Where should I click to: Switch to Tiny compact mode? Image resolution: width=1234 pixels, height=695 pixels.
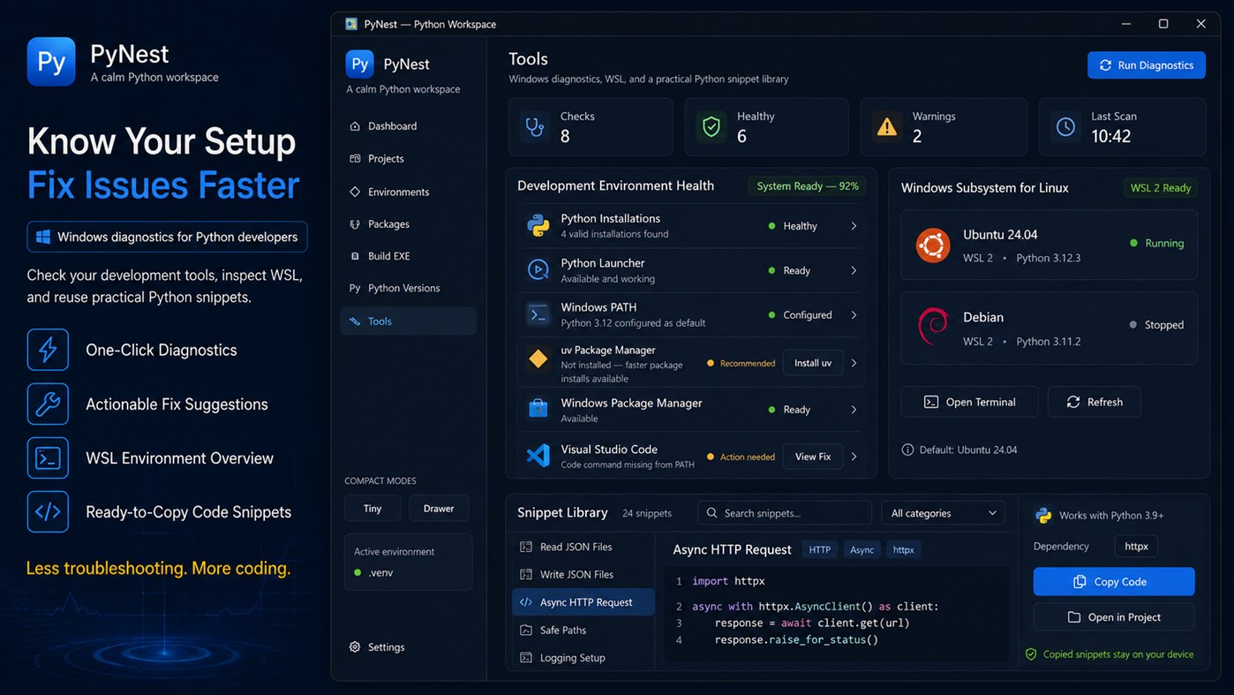[x=372, y=509]
